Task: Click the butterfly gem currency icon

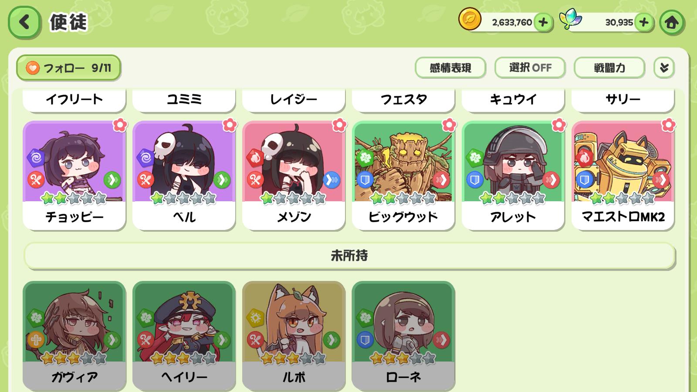Action: click(571, 20)
